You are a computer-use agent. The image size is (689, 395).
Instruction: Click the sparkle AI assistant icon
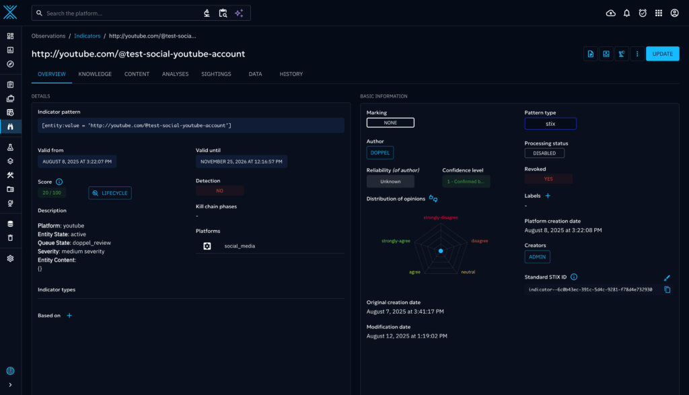point(239,13)
